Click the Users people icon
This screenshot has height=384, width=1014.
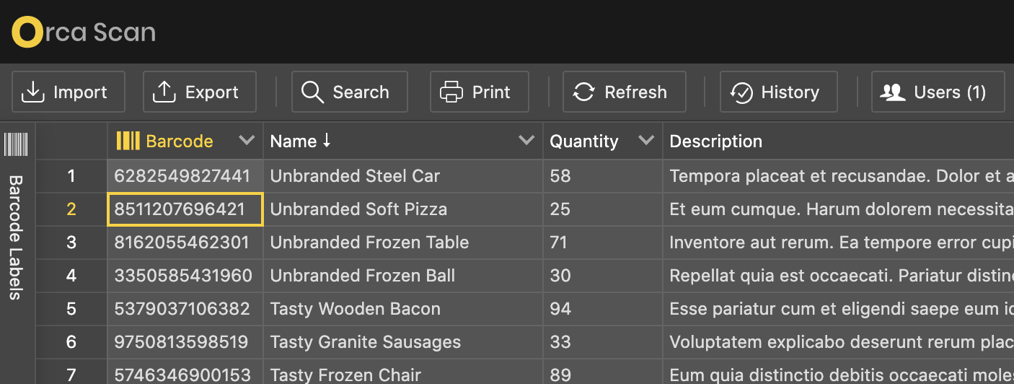pos(893,92)
